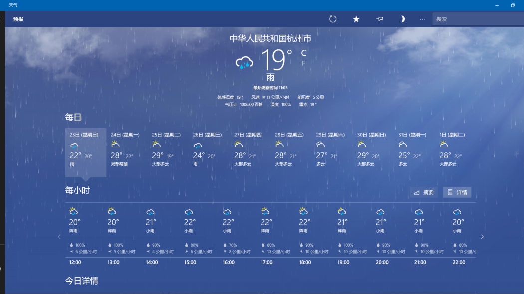Click the last updated time 11:05
The image size is (524, 294).
[270, 88]
